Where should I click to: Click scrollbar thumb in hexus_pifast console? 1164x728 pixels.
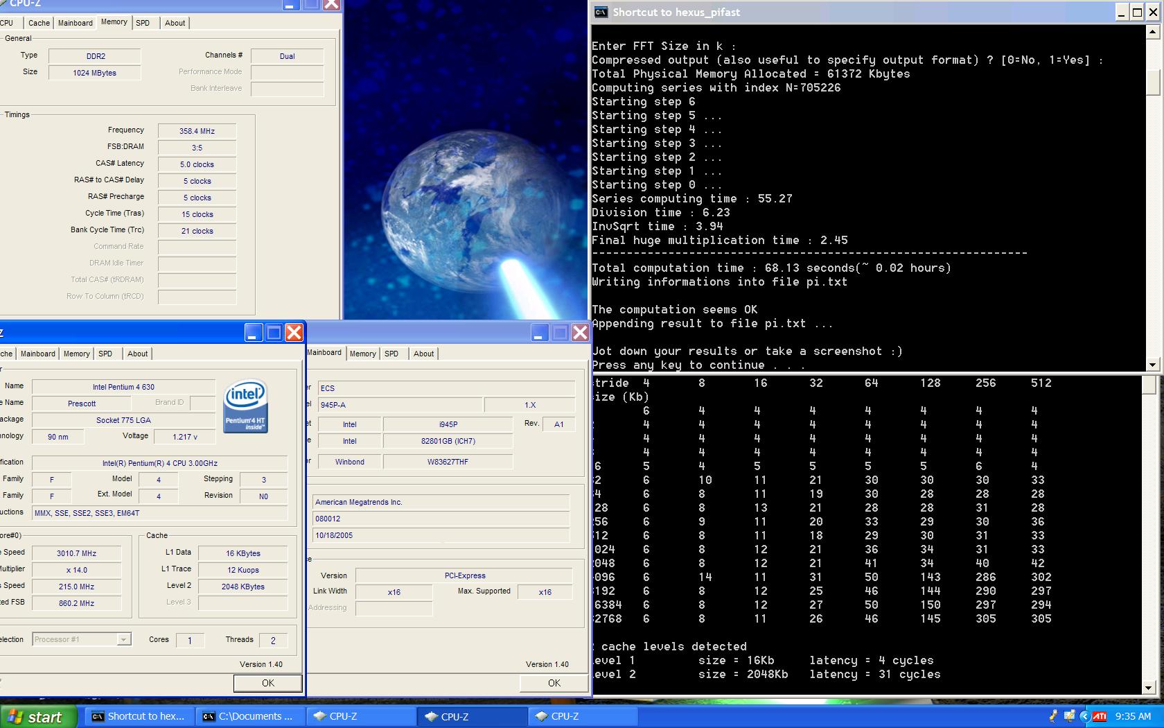1153,83
